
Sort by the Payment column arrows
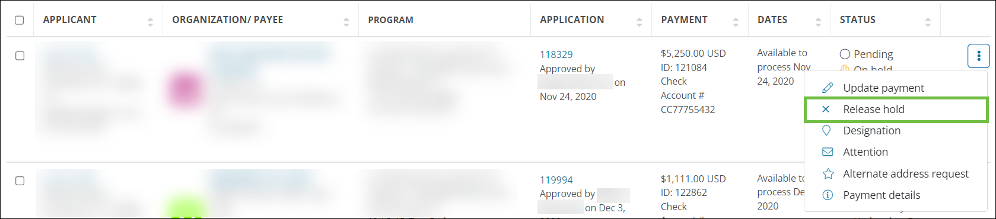pos(736,22)
